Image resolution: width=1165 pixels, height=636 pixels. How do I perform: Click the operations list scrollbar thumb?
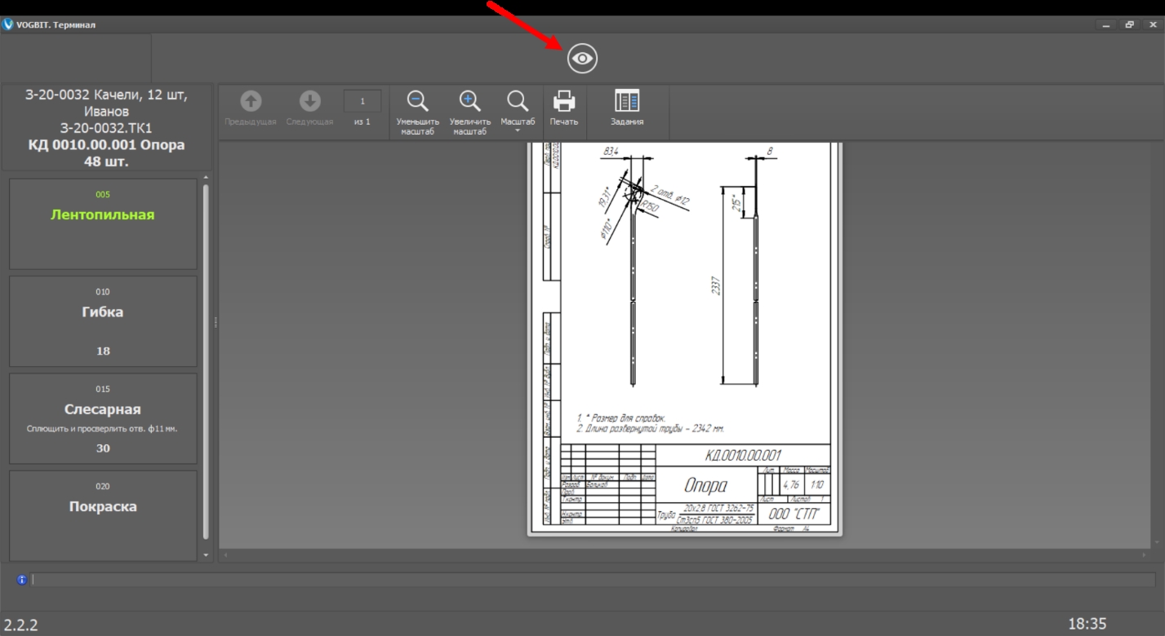click(206, 362)
